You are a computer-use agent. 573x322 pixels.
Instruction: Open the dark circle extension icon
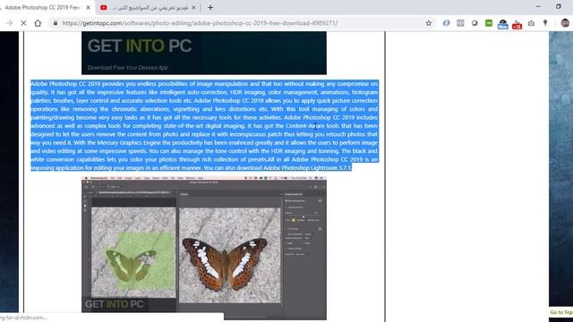[x=475, y=23]
